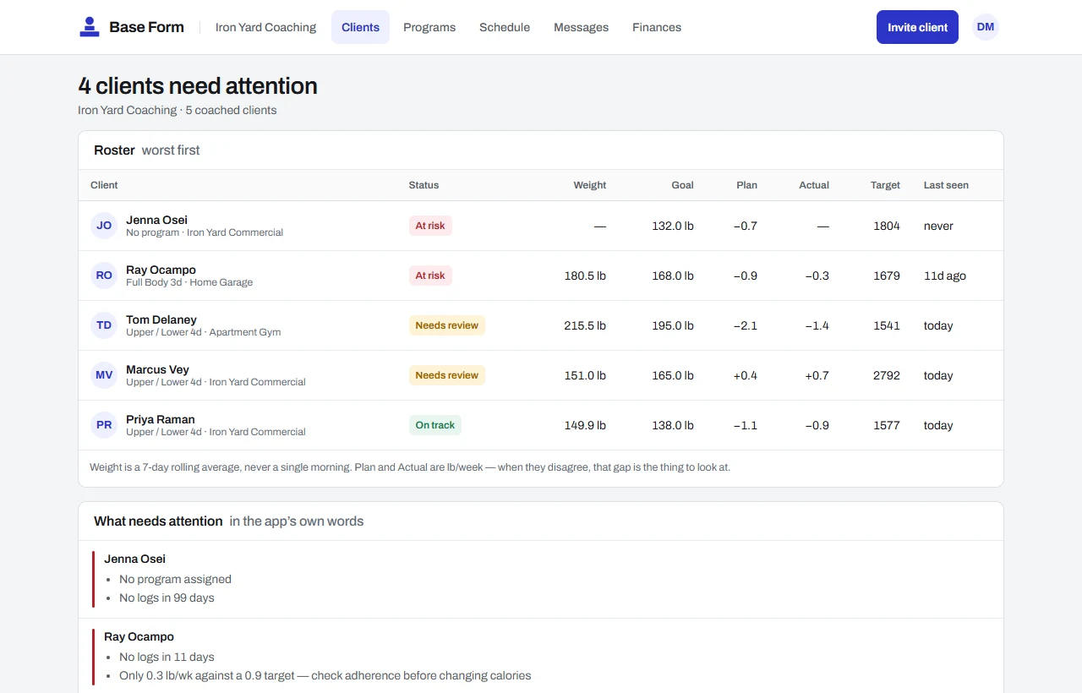This screenshot has width=1082, height=693.
Task: Click the 138.0 lb goal value
Action: [x=673, y=425]
